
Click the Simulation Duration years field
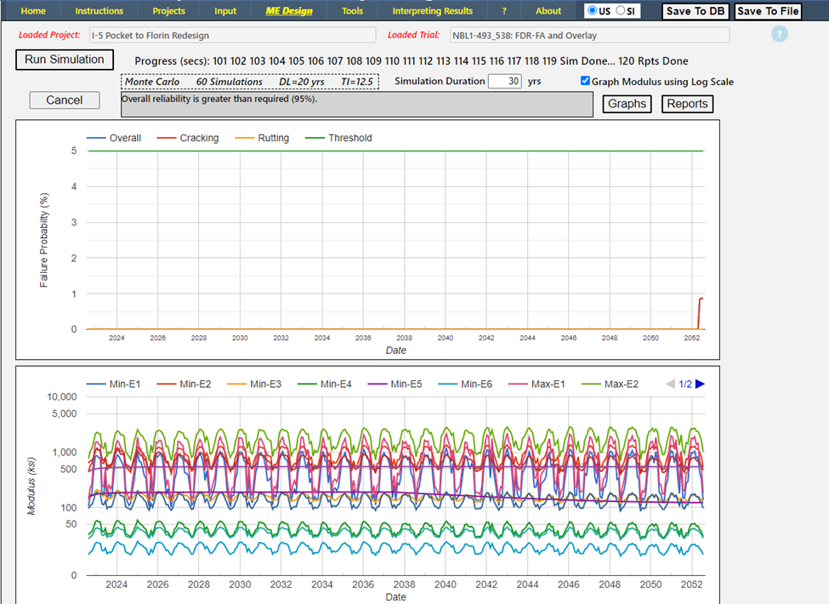pos(504,82)
